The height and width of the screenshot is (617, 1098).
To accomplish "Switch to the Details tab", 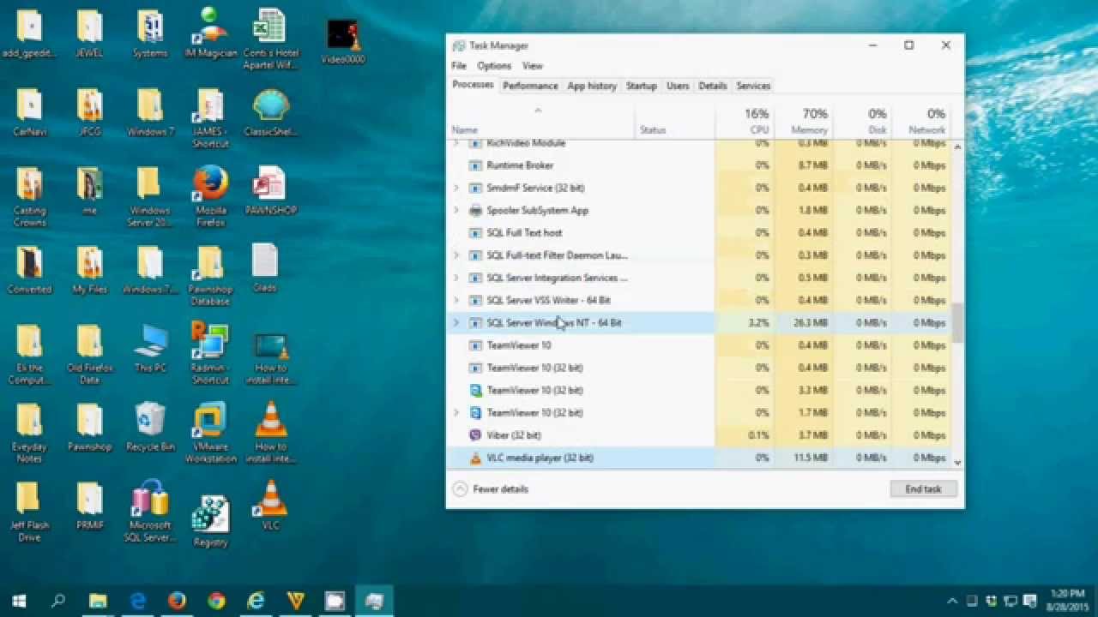I will point(712,86).
